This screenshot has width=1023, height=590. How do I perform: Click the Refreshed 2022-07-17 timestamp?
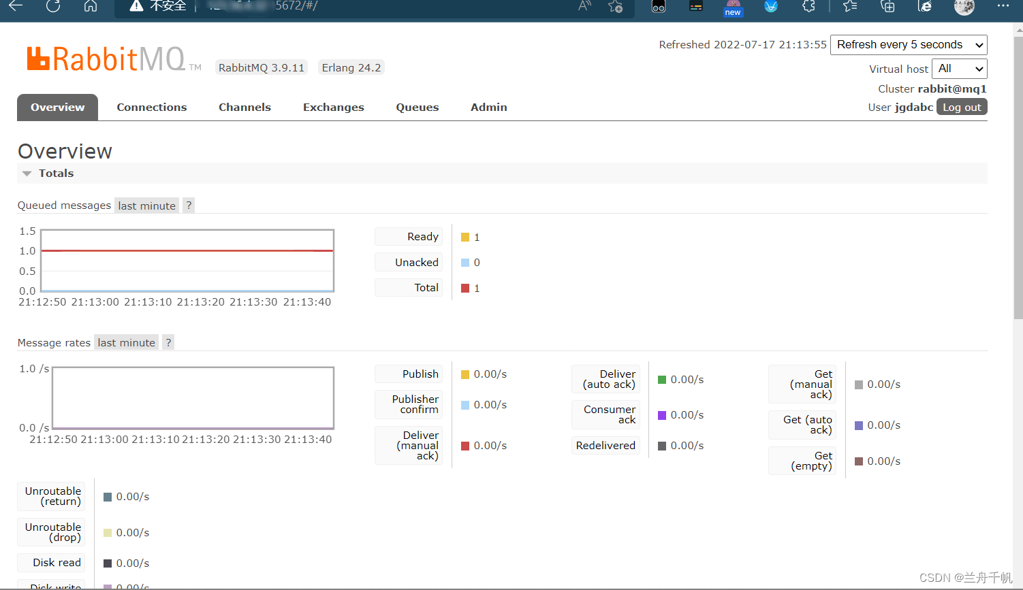coord(742,45)
